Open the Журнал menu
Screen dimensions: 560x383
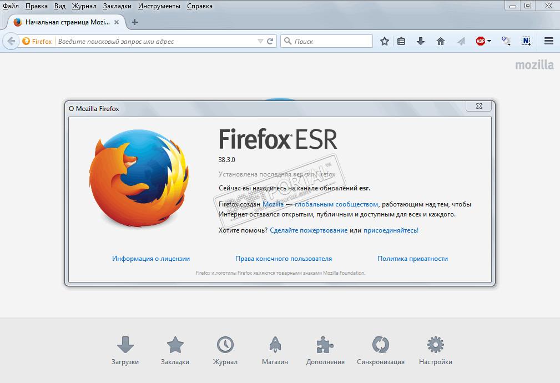coord(84,6)
